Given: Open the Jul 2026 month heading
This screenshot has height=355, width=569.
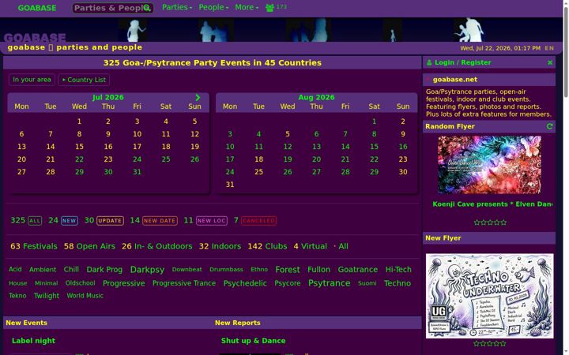Looking at the screenshot, I should pos(107,98).
